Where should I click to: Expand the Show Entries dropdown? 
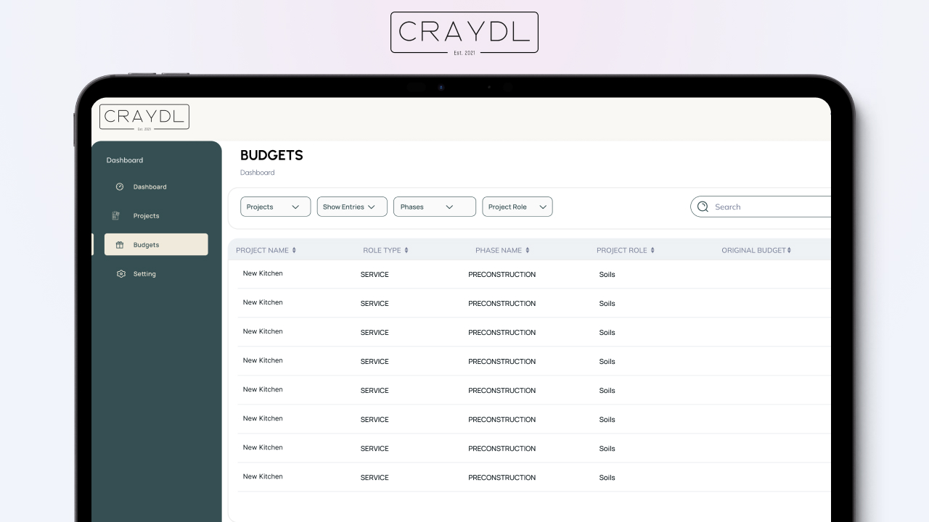[352, 207]
